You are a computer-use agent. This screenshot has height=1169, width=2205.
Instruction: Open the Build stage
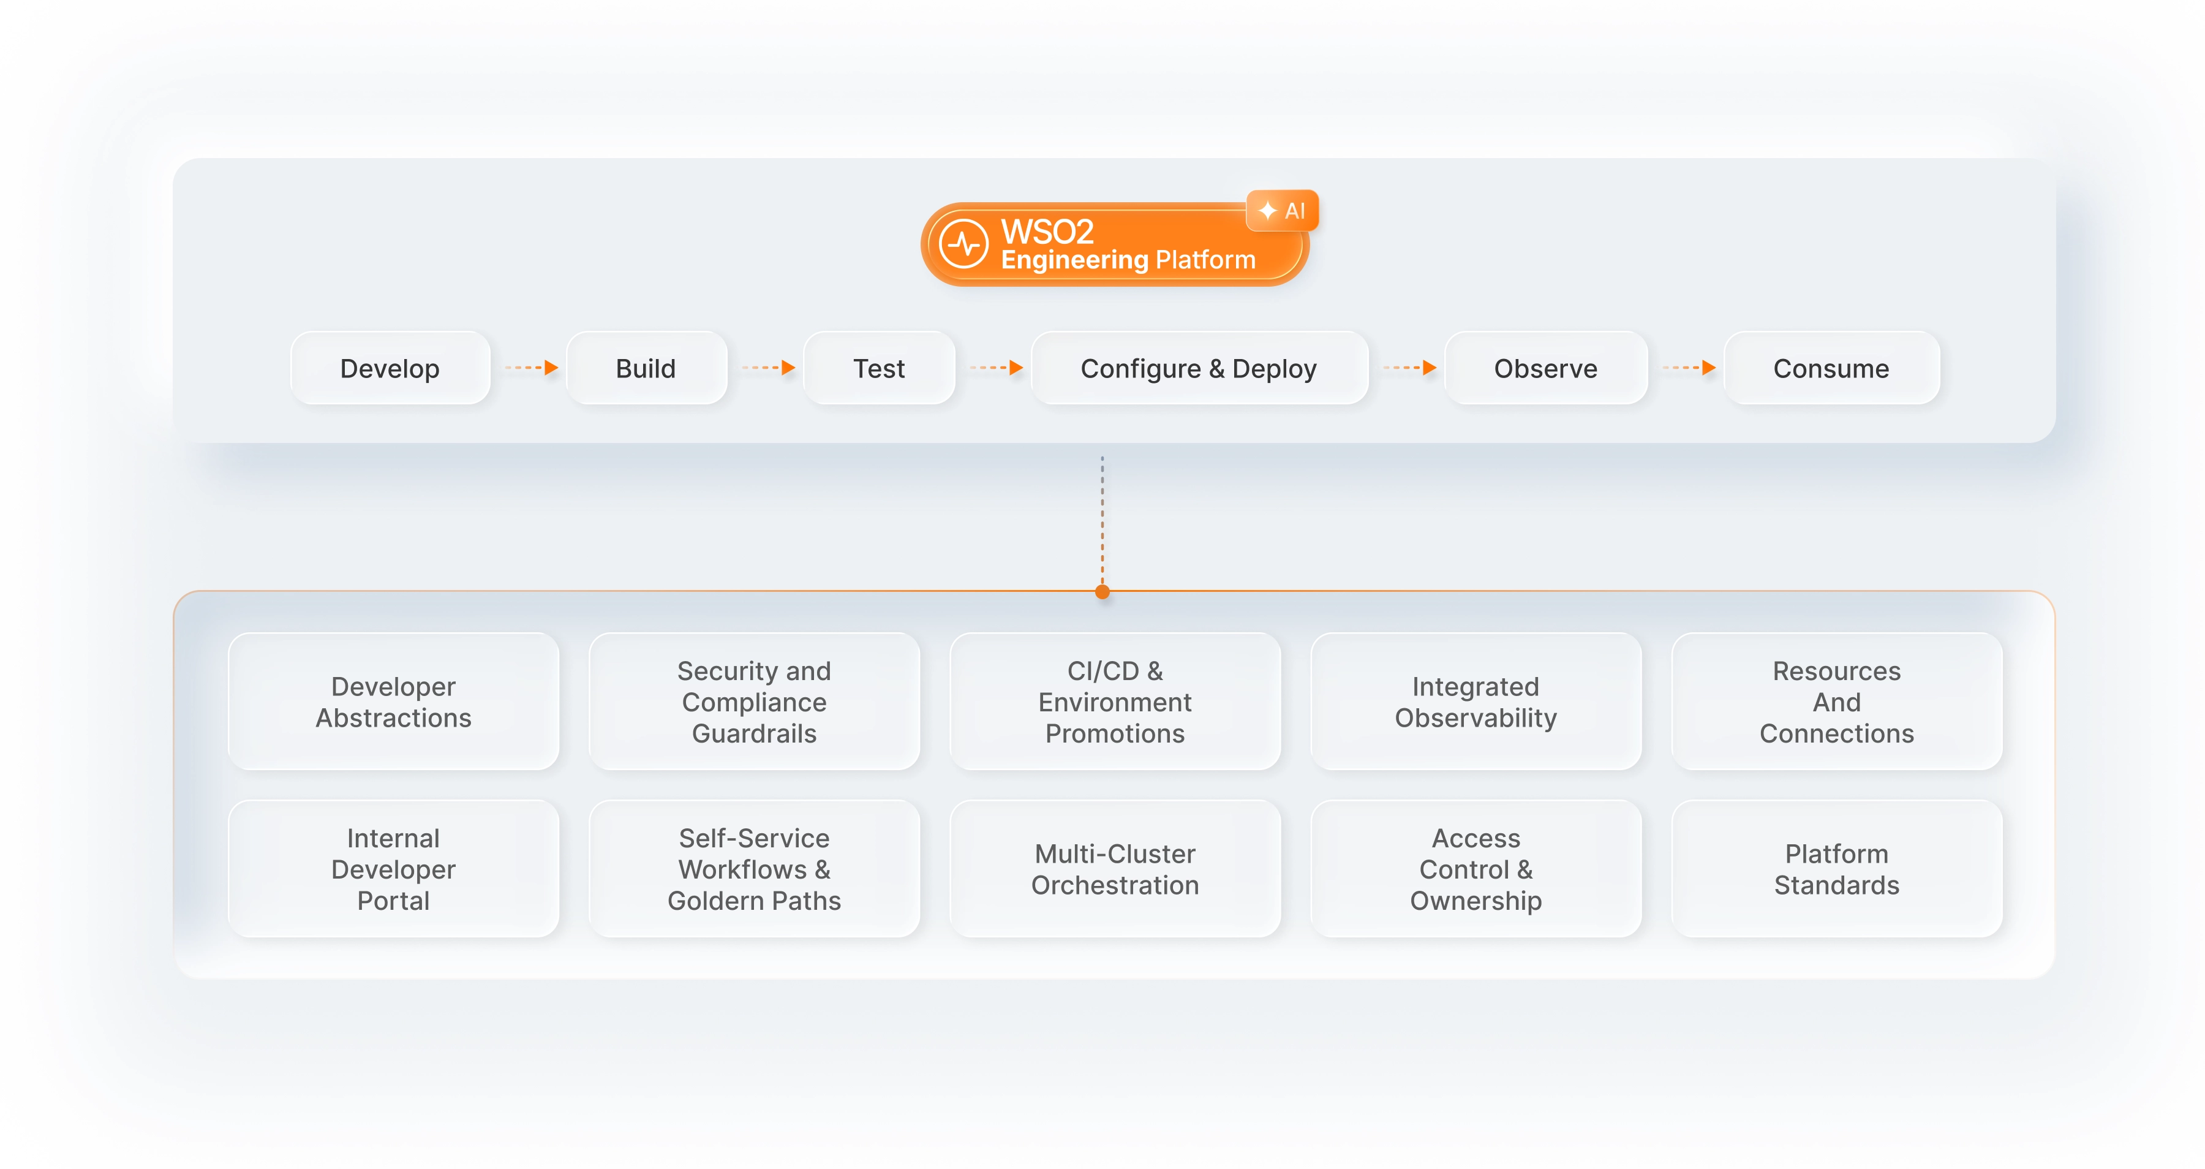[x=646, y=368]
